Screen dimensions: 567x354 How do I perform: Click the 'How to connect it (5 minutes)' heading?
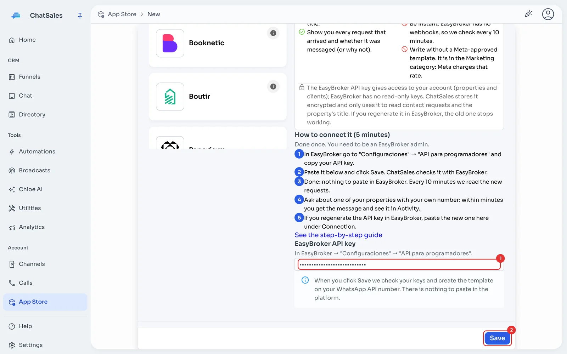pyautogui.click(x=342, y=135)
